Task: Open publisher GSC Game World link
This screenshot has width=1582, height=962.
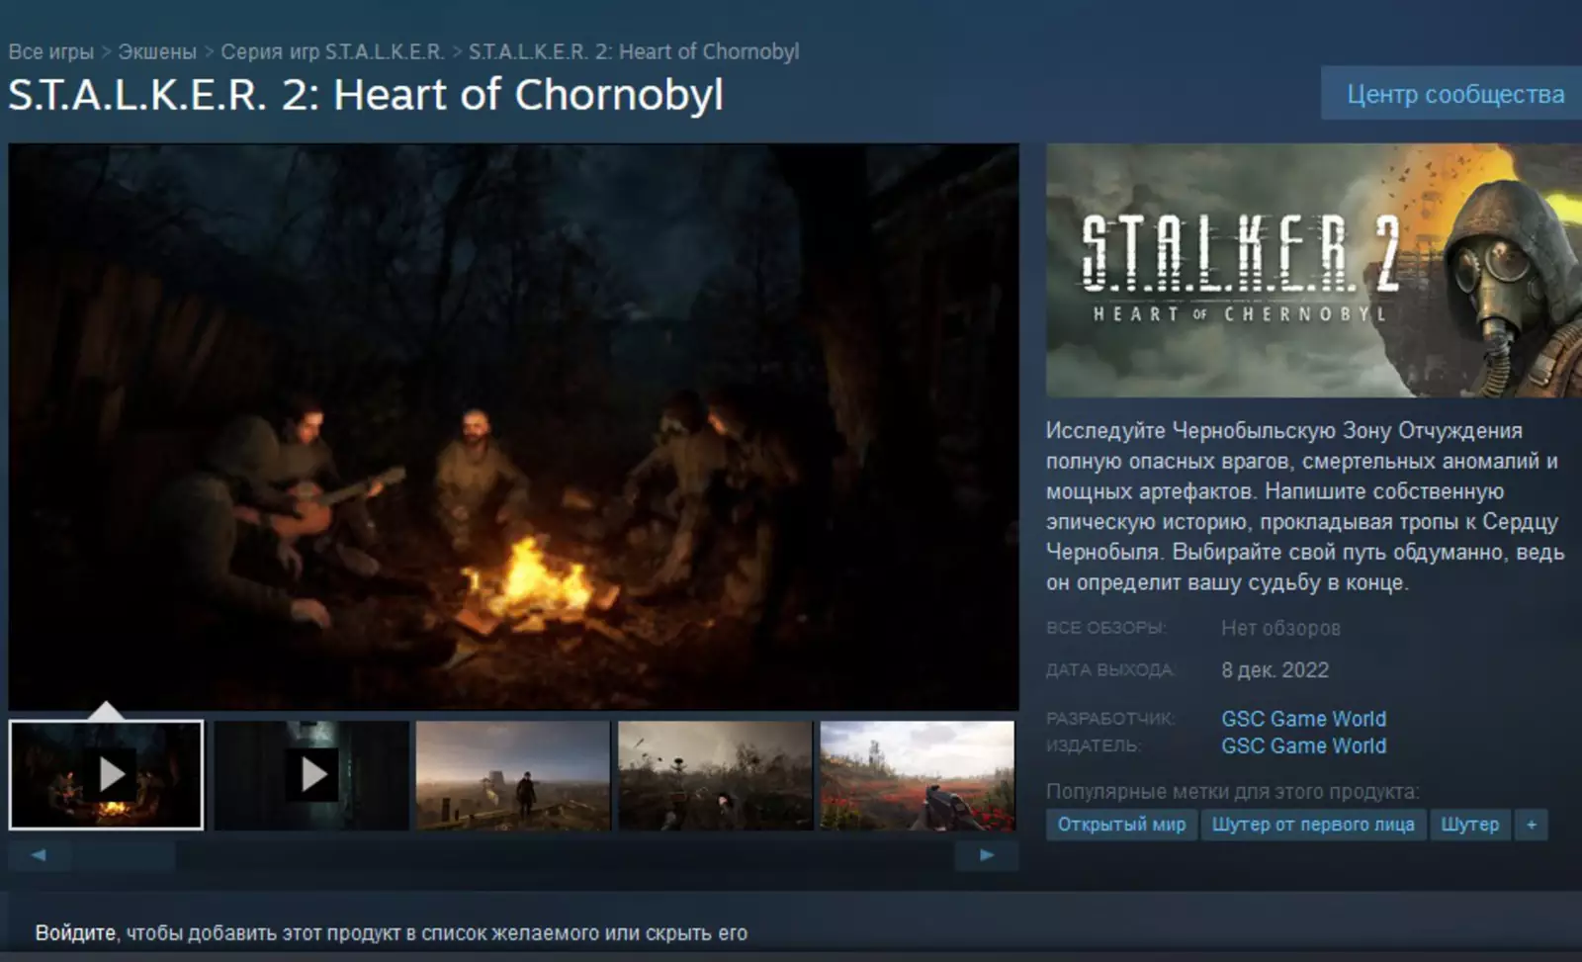Action: click(1303, 745)
